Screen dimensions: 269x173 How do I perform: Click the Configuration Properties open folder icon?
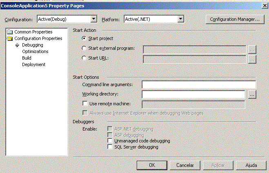(x=10, y=38)
